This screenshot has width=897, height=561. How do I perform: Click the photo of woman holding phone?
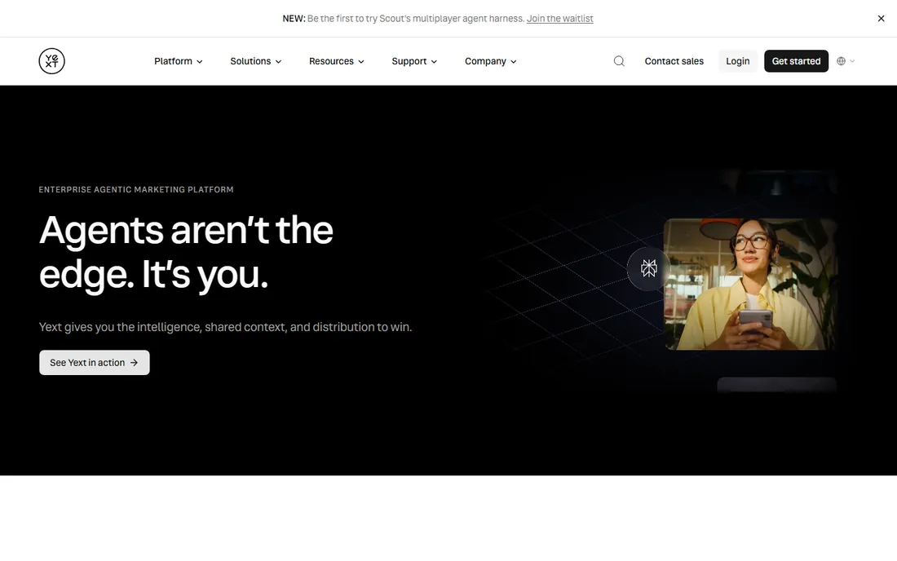(x=750, y=285)
